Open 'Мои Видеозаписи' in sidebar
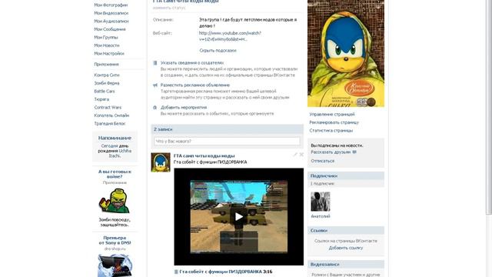The height and width of the screenshot is (277, 492). click(x=111, y=13)
